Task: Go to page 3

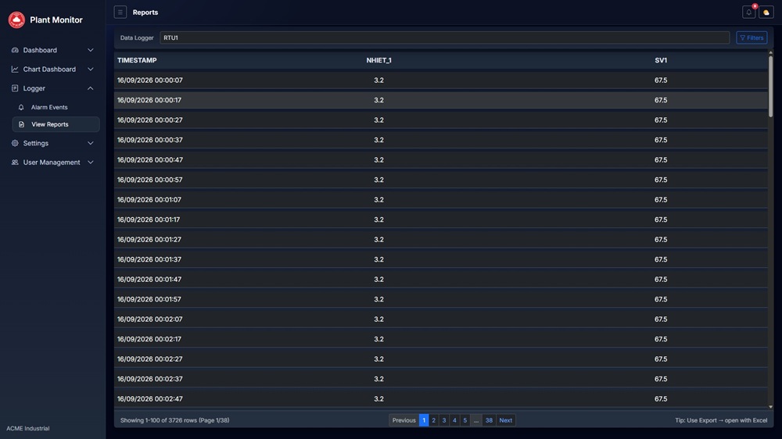Action: [x=444, y=420]
